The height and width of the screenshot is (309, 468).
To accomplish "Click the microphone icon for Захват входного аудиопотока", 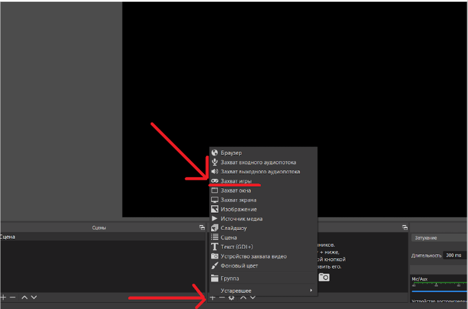I will click(215, 162).
